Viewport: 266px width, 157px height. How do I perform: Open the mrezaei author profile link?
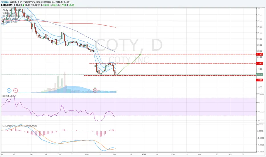[5, 2]
